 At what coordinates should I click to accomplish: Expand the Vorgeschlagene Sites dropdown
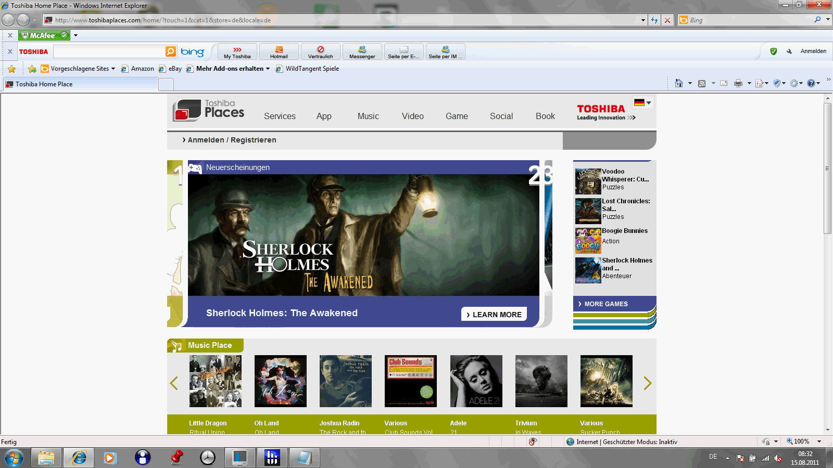tap(113, 69)
